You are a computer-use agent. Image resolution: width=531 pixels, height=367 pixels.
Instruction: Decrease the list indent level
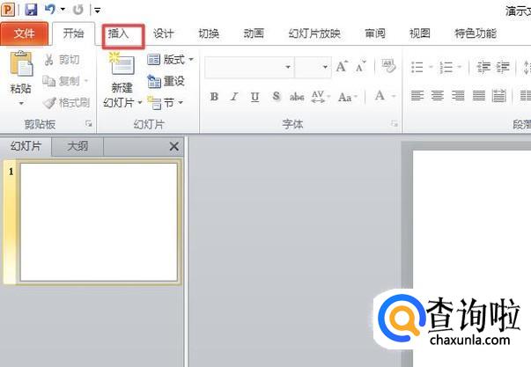pos(483,67)
